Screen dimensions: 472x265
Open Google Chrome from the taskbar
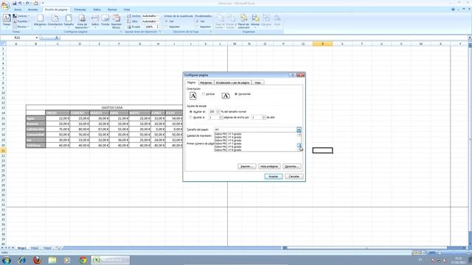[x=83, y=260]
